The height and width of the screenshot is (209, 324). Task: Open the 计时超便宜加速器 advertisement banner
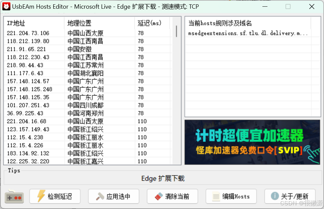(252, 142)
